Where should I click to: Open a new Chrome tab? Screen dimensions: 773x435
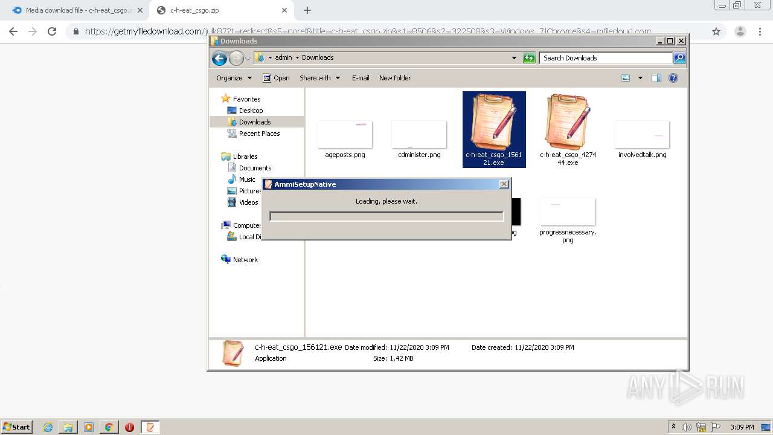click(x=307, y=10)
